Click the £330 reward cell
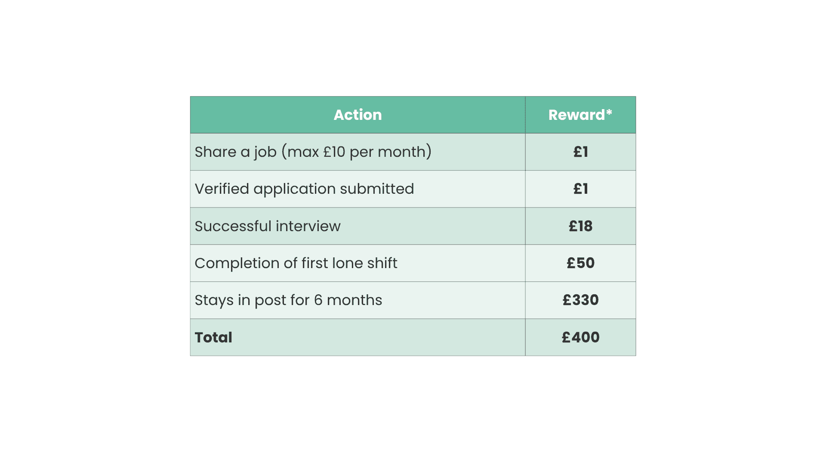 point(580,300)
